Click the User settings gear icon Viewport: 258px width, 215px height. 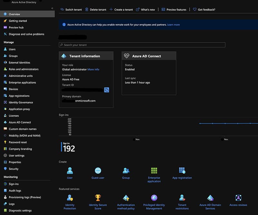5,155
